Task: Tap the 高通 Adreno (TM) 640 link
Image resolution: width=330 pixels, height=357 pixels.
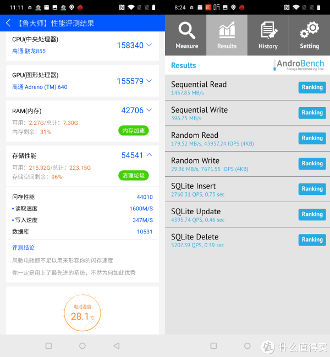Action: pyautogui.click(x=40, y=87)
